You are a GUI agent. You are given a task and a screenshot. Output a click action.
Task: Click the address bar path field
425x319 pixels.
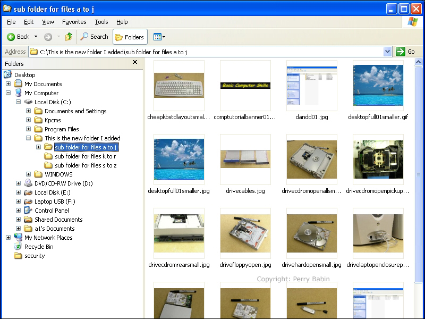(x=206, y=52)
